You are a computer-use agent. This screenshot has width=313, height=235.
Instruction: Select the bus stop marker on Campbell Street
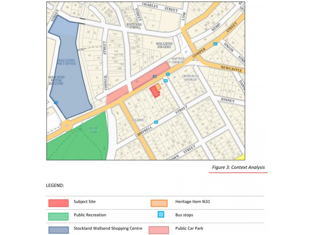[156, 122]
